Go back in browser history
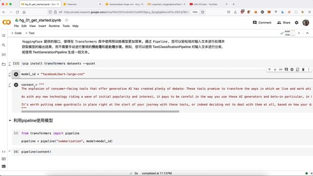 [x=4, y=12]
